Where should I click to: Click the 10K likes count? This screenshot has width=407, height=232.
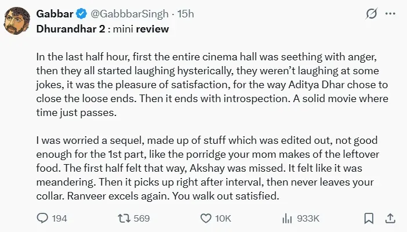click(x=223, y=219)
